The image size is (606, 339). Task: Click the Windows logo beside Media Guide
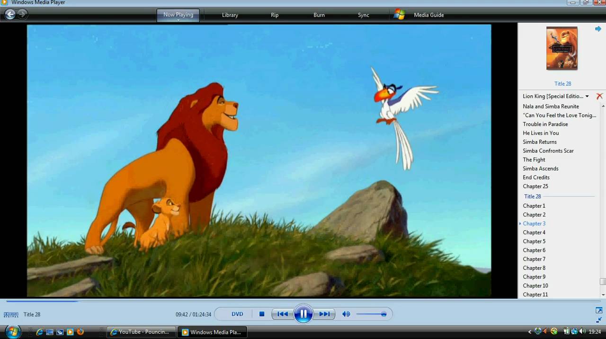click(399, 15)
